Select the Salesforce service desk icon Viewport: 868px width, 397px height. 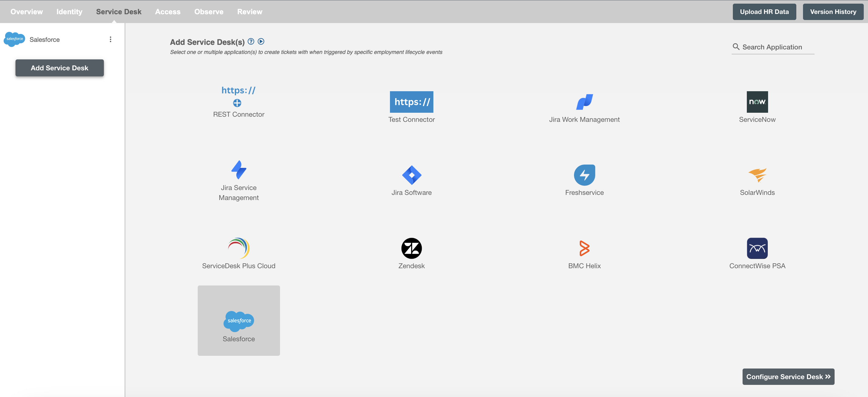coord(238,320)
